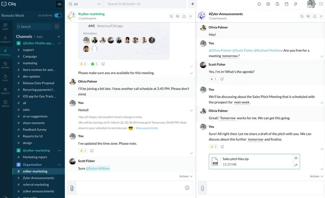Click the plug integrations icon in top bar

295,4
